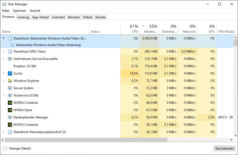Click the Task beenden button

224,148
